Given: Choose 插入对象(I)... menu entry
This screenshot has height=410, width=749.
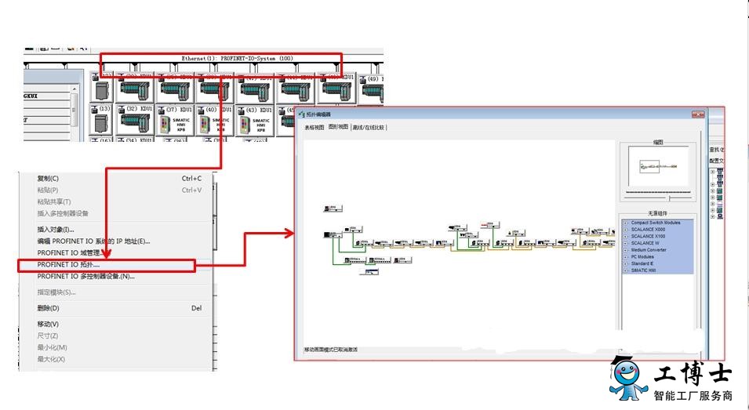Looking at the screenshot, I should point(56,230).
